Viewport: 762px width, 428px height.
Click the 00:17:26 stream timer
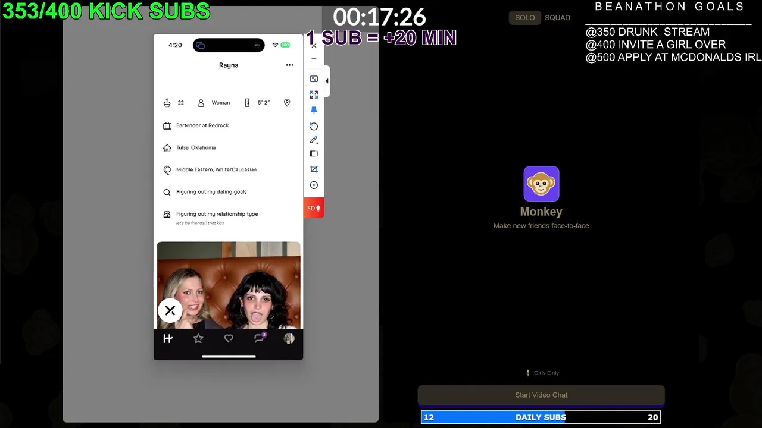(x=379, y=17)
